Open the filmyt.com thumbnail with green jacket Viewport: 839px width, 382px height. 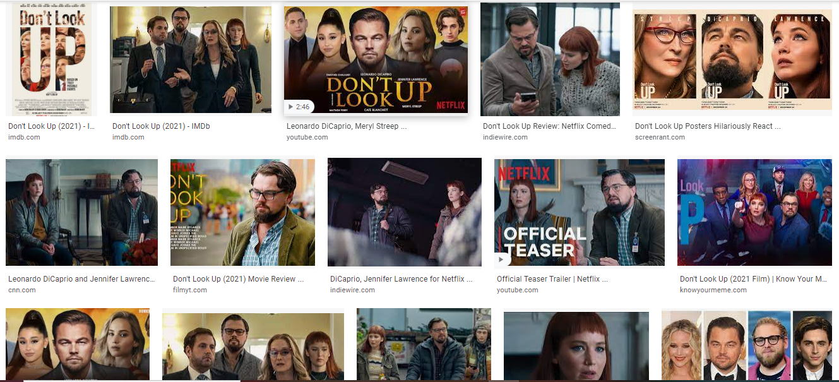[x=242, y=212]
